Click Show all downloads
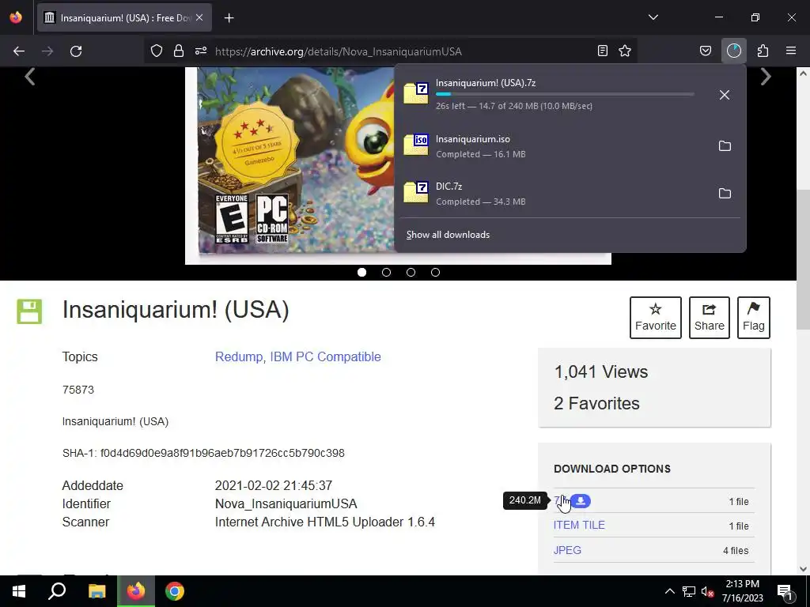The height and width of the screenshot is (607, 810). pyautogui.click(x=448, y=235)
